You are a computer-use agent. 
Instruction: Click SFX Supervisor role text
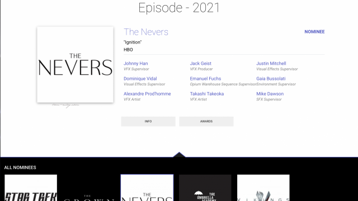pyautogui.click(x=268, y=99)
